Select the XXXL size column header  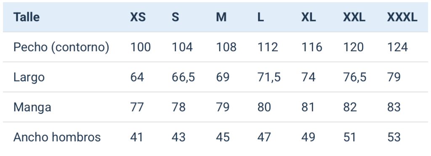click(402, 17)
